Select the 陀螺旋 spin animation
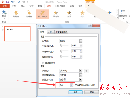Image resolution: width=130 pixels, height=98 pixels. coord(29,14)
